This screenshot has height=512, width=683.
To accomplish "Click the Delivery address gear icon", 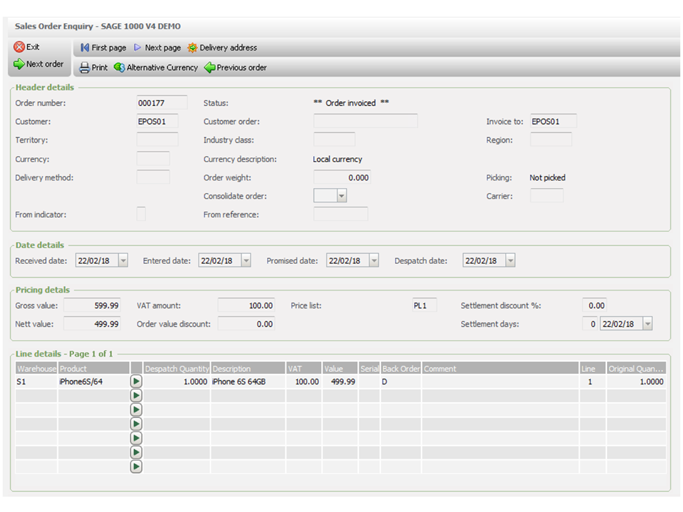I will 192,47.
